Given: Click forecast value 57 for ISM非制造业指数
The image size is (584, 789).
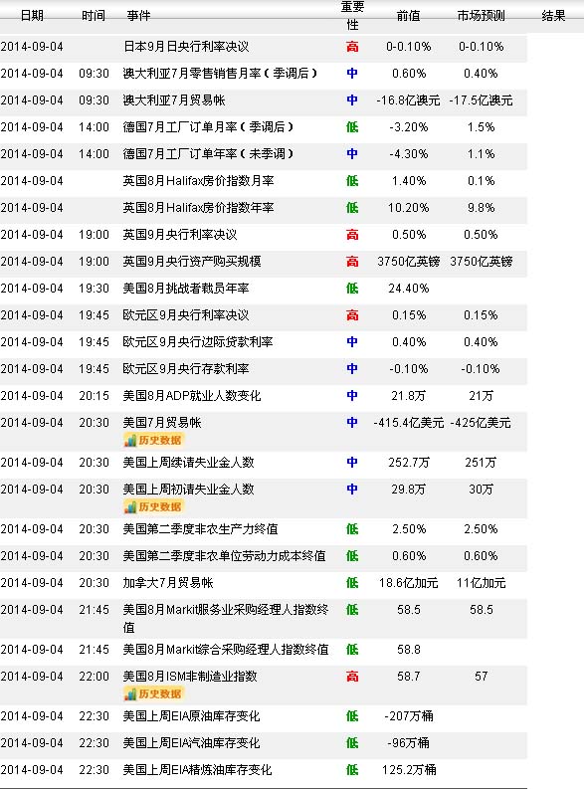Looking at the screenshot, I should [481, 677].
